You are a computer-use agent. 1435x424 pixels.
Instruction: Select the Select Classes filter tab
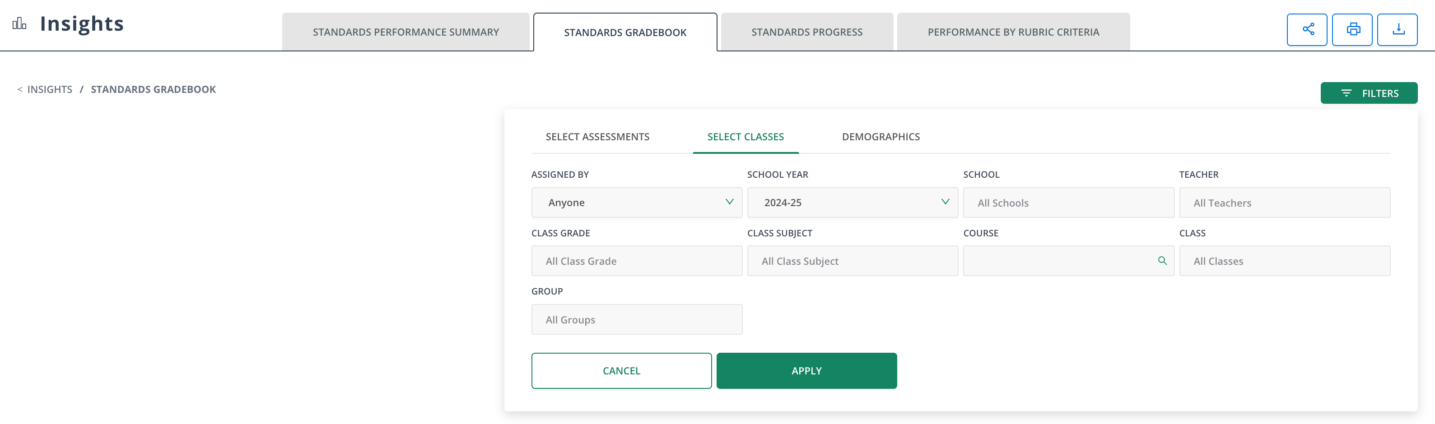coord(745,137)
